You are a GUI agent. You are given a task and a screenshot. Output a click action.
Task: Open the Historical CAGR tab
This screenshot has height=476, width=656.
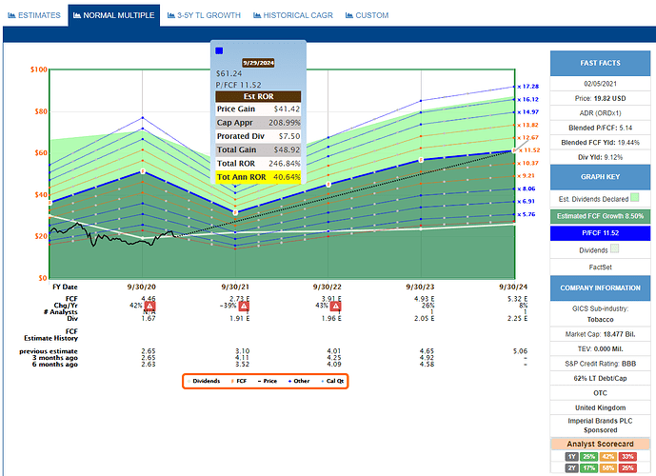(x=293, y=15)
